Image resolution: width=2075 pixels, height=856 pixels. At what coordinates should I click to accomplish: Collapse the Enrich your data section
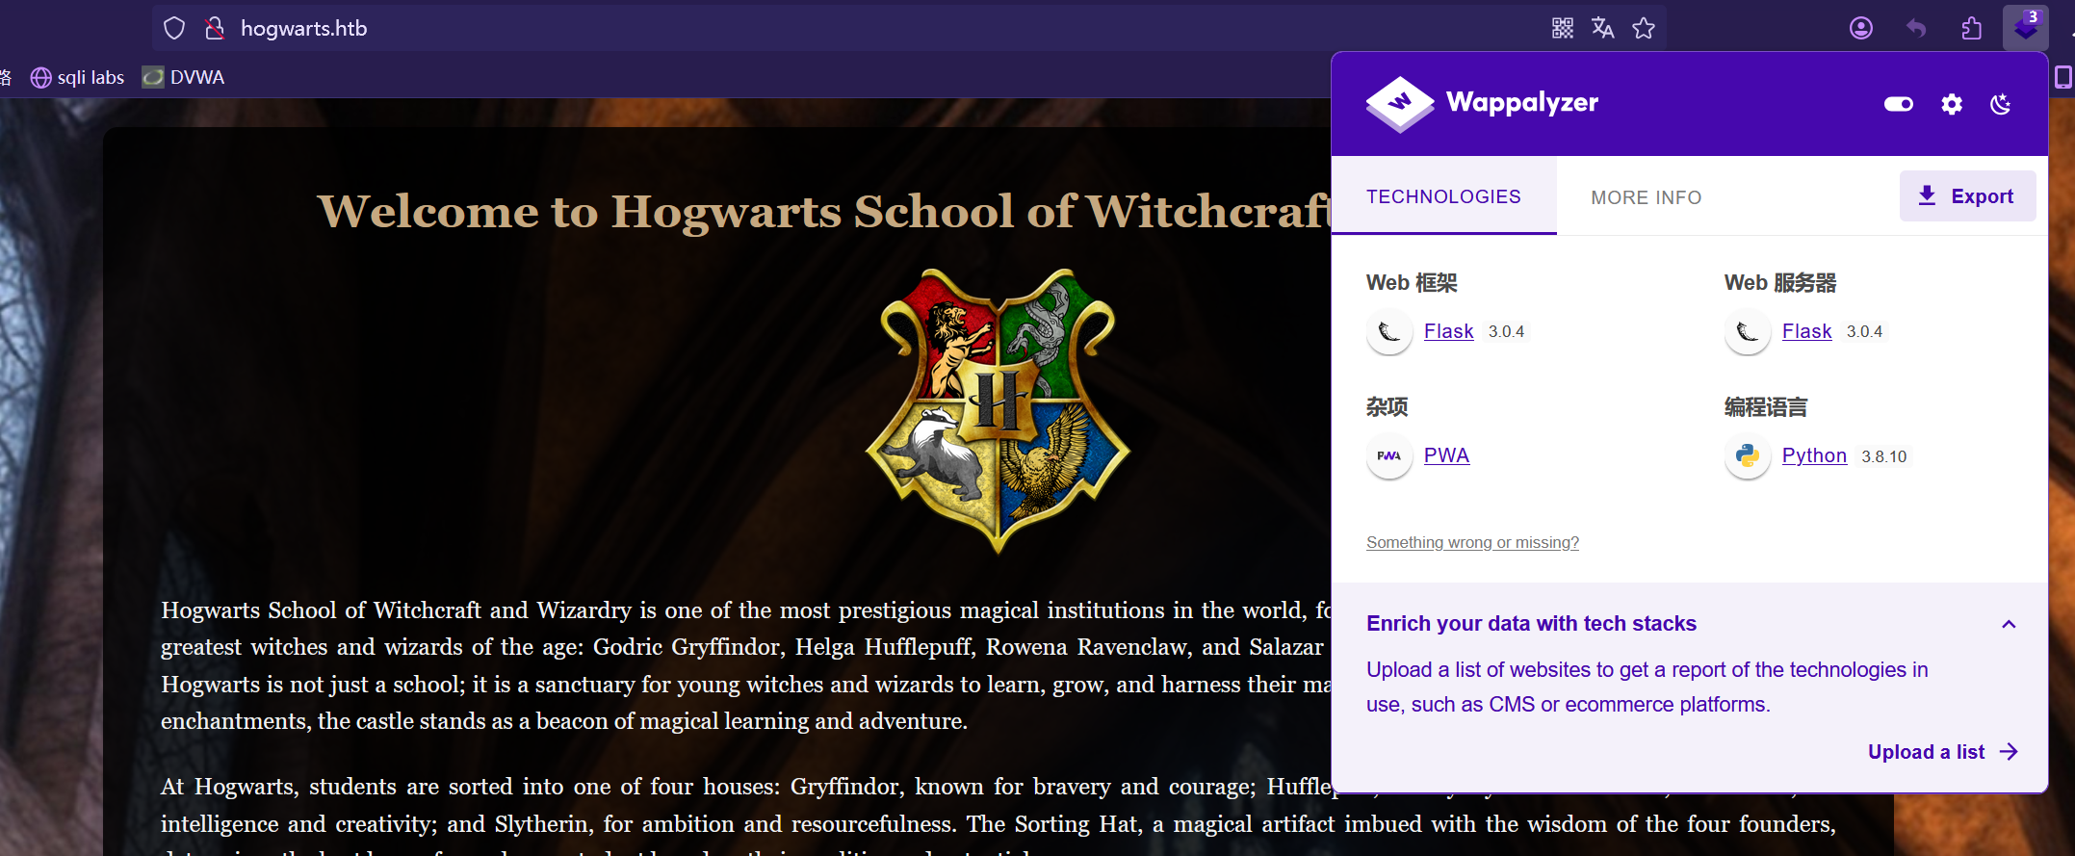(2009, 624)
